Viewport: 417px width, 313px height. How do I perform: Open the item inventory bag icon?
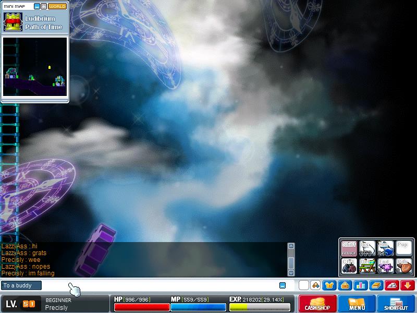click(x=345, y=285)
